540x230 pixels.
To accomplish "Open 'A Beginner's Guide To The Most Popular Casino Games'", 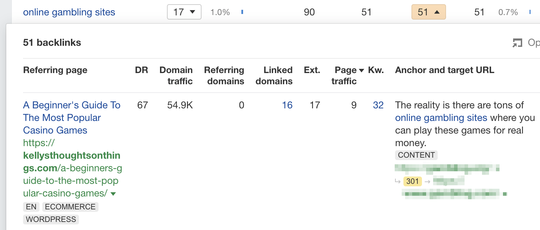I will coord(71,117).
